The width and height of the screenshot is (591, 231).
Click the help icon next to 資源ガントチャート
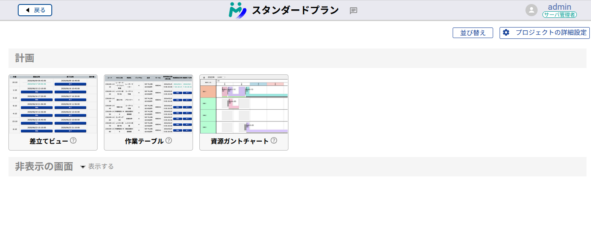274,141
